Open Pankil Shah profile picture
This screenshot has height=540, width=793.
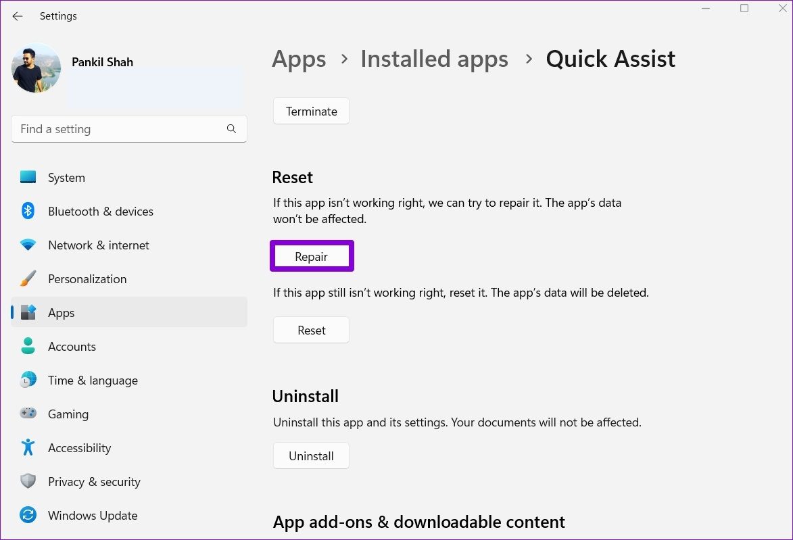36,68
